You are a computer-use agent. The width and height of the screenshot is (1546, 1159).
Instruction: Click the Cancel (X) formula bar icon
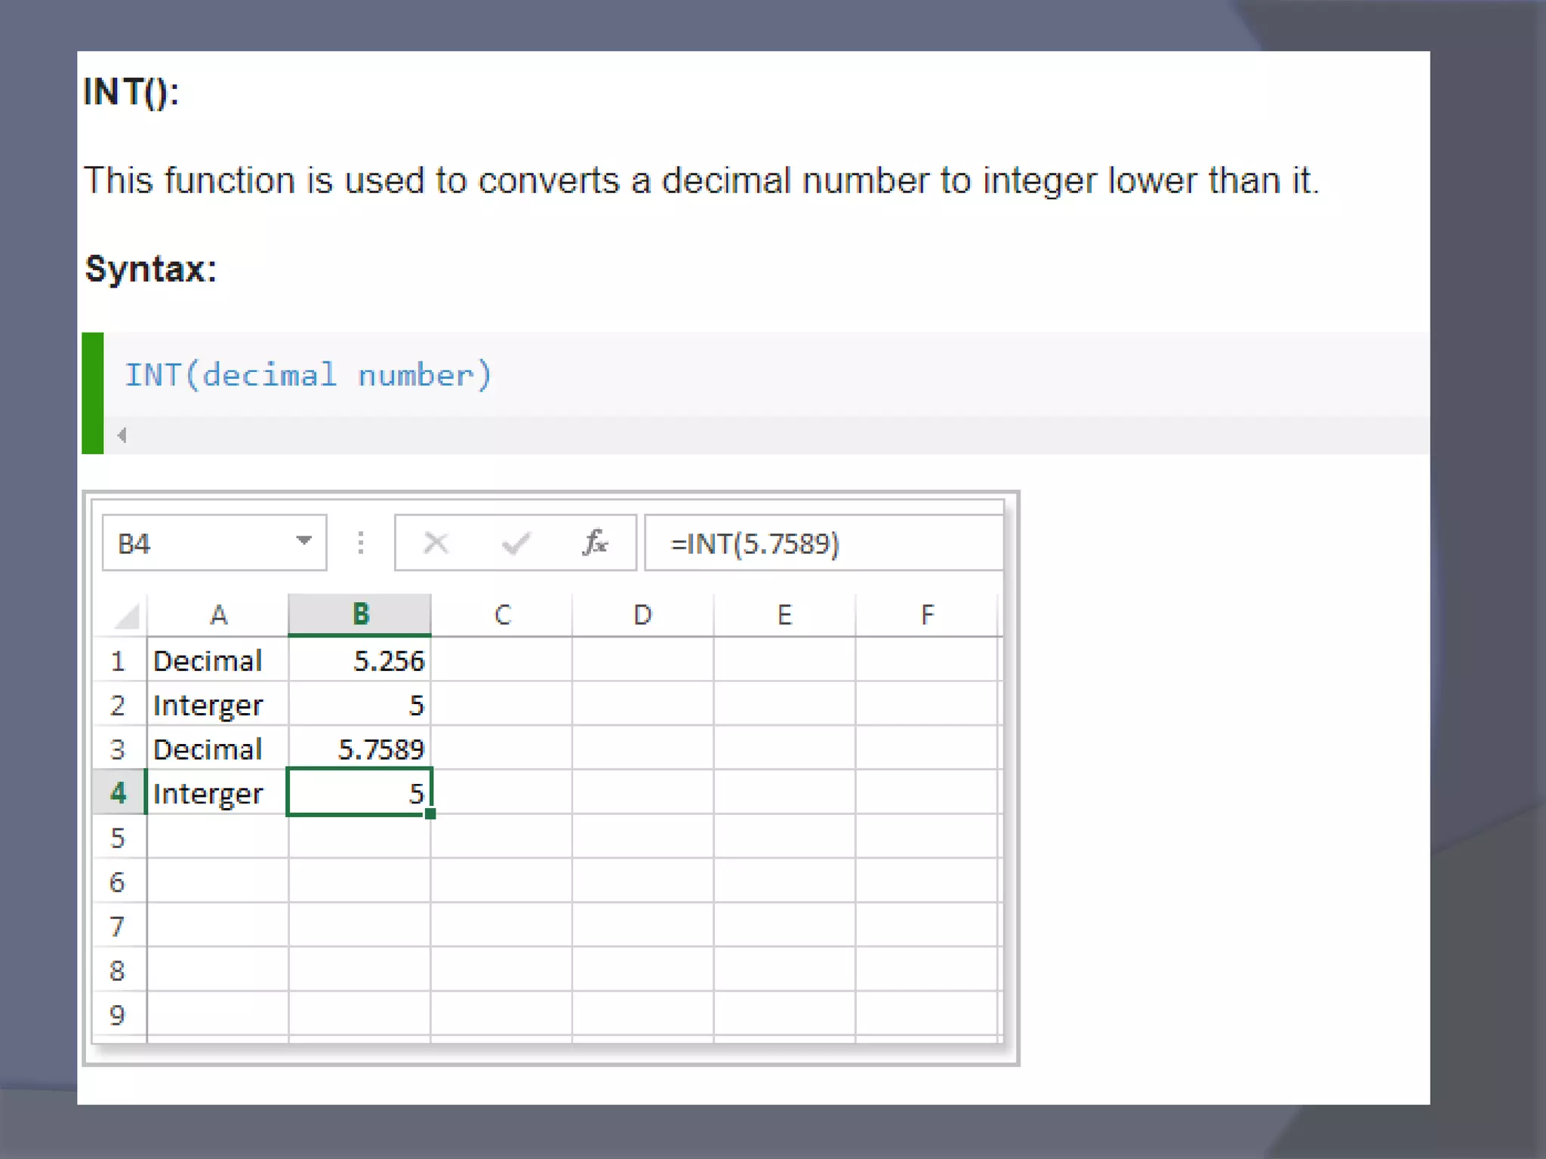[436, 543]
